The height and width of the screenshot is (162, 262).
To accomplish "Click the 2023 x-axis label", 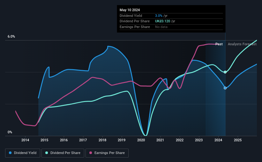I will pyautogui.click(x=199, y=140).
